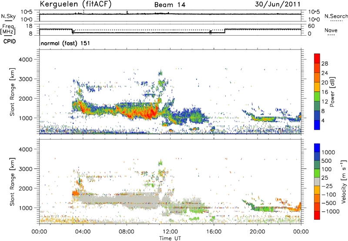Click the '20:00' time tick label
348x241 pixels.
257,232
